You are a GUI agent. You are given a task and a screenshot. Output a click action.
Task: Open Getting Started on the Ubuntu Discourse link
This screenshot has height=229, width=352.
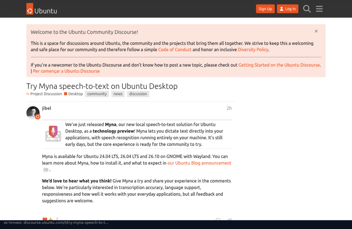coord(279,65)
